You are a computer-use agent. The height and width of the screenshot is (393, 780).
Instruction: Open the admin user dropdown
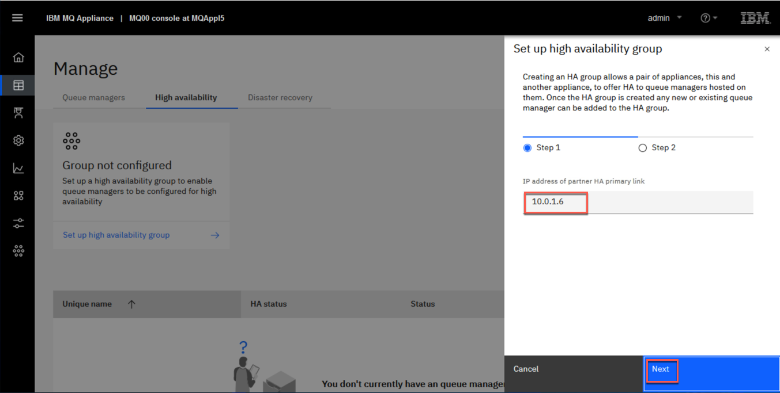click(x=665, y=18)
